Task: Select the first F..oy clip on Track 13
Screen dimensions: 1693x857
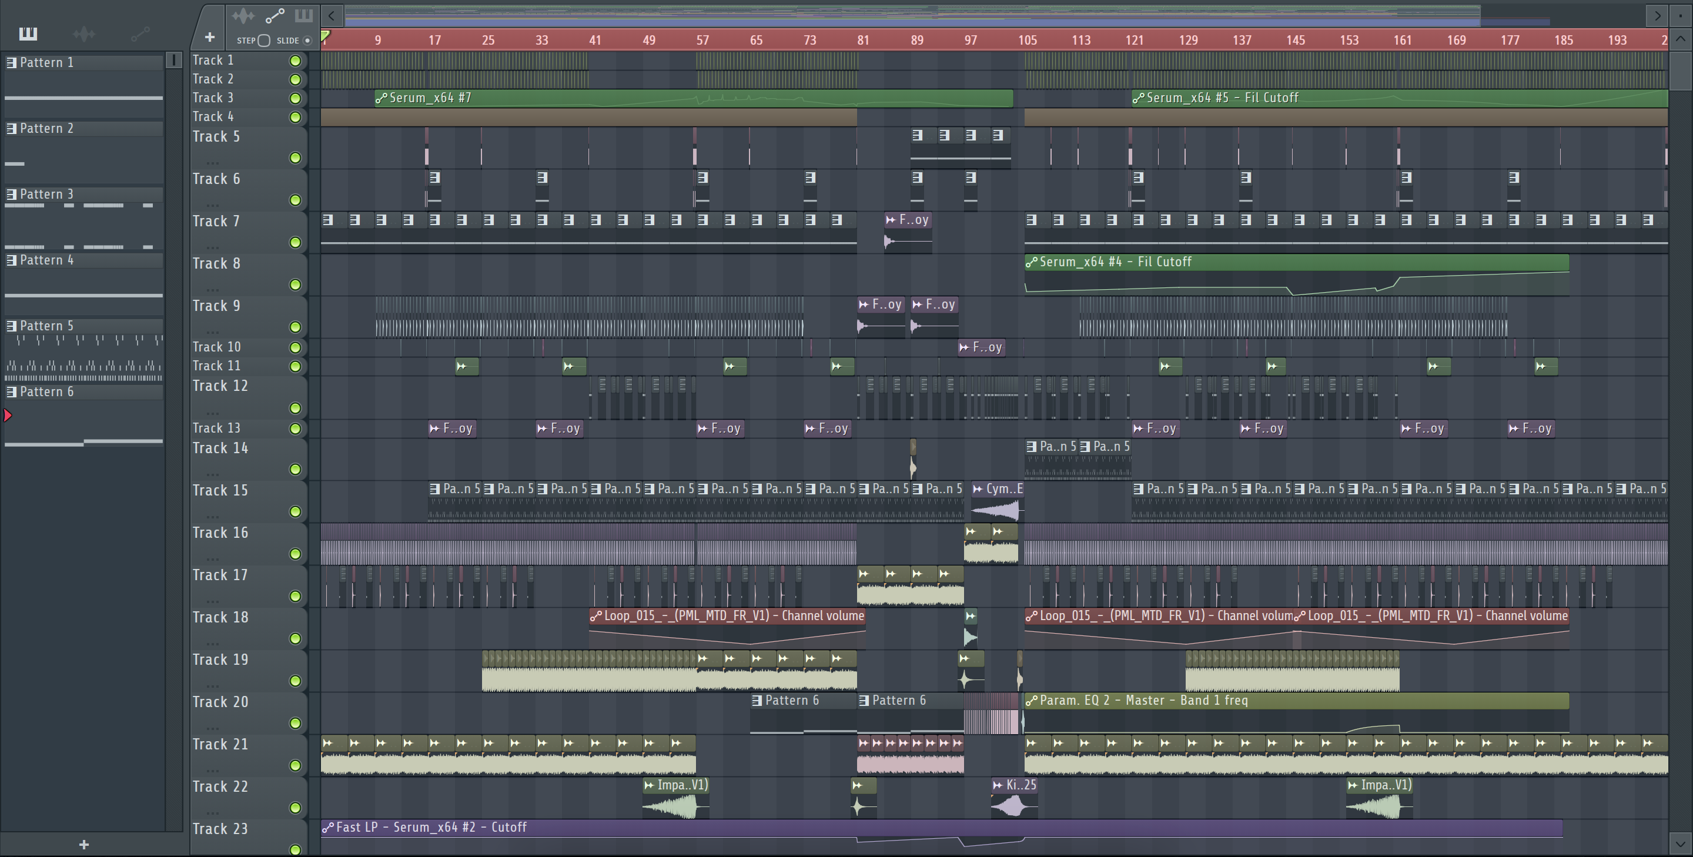Action: [451, 428]
